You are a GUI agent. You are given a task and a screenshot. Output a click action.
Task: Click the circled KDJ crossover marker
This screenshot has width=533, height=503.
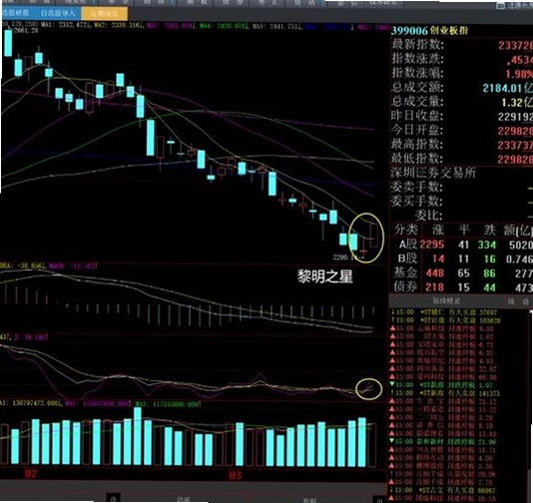pos(369,389)
